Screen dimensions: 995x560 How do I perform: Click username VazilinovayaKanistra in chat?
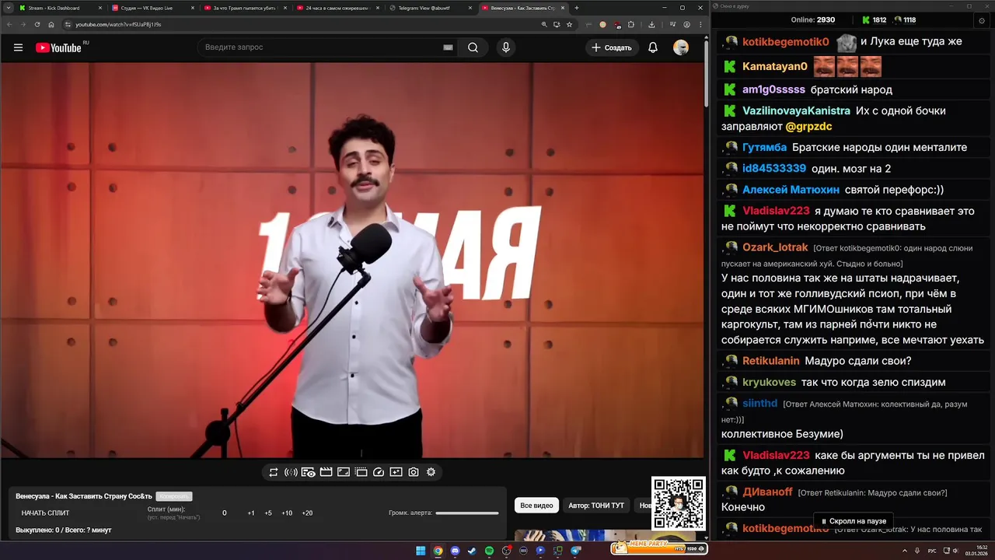tap(796, 111)
